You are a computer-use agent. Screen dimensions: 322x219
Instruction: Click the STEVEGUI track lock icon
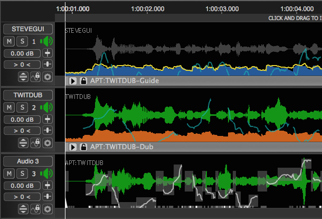[x=35, y=77]
